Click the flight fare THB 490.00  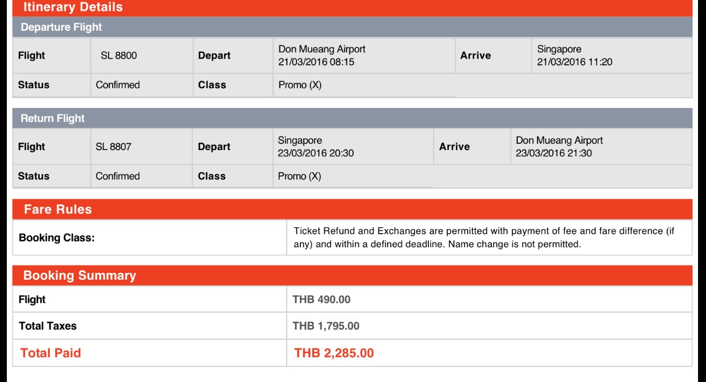(x=321, y=300)
